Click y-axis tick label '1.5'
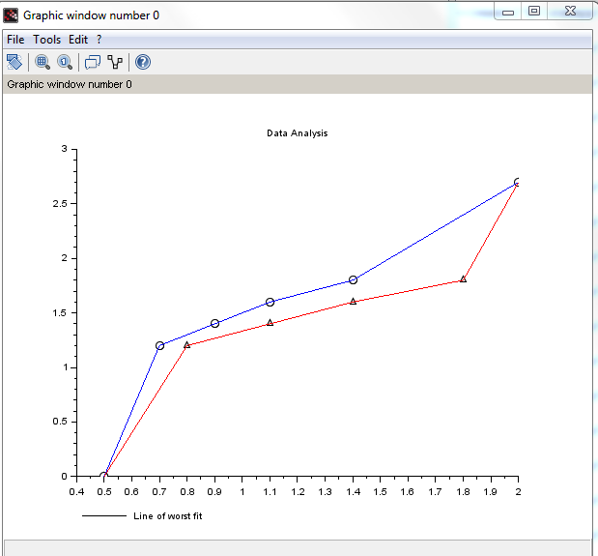Screen dimensions: 598x556 [x=60, y=313]
